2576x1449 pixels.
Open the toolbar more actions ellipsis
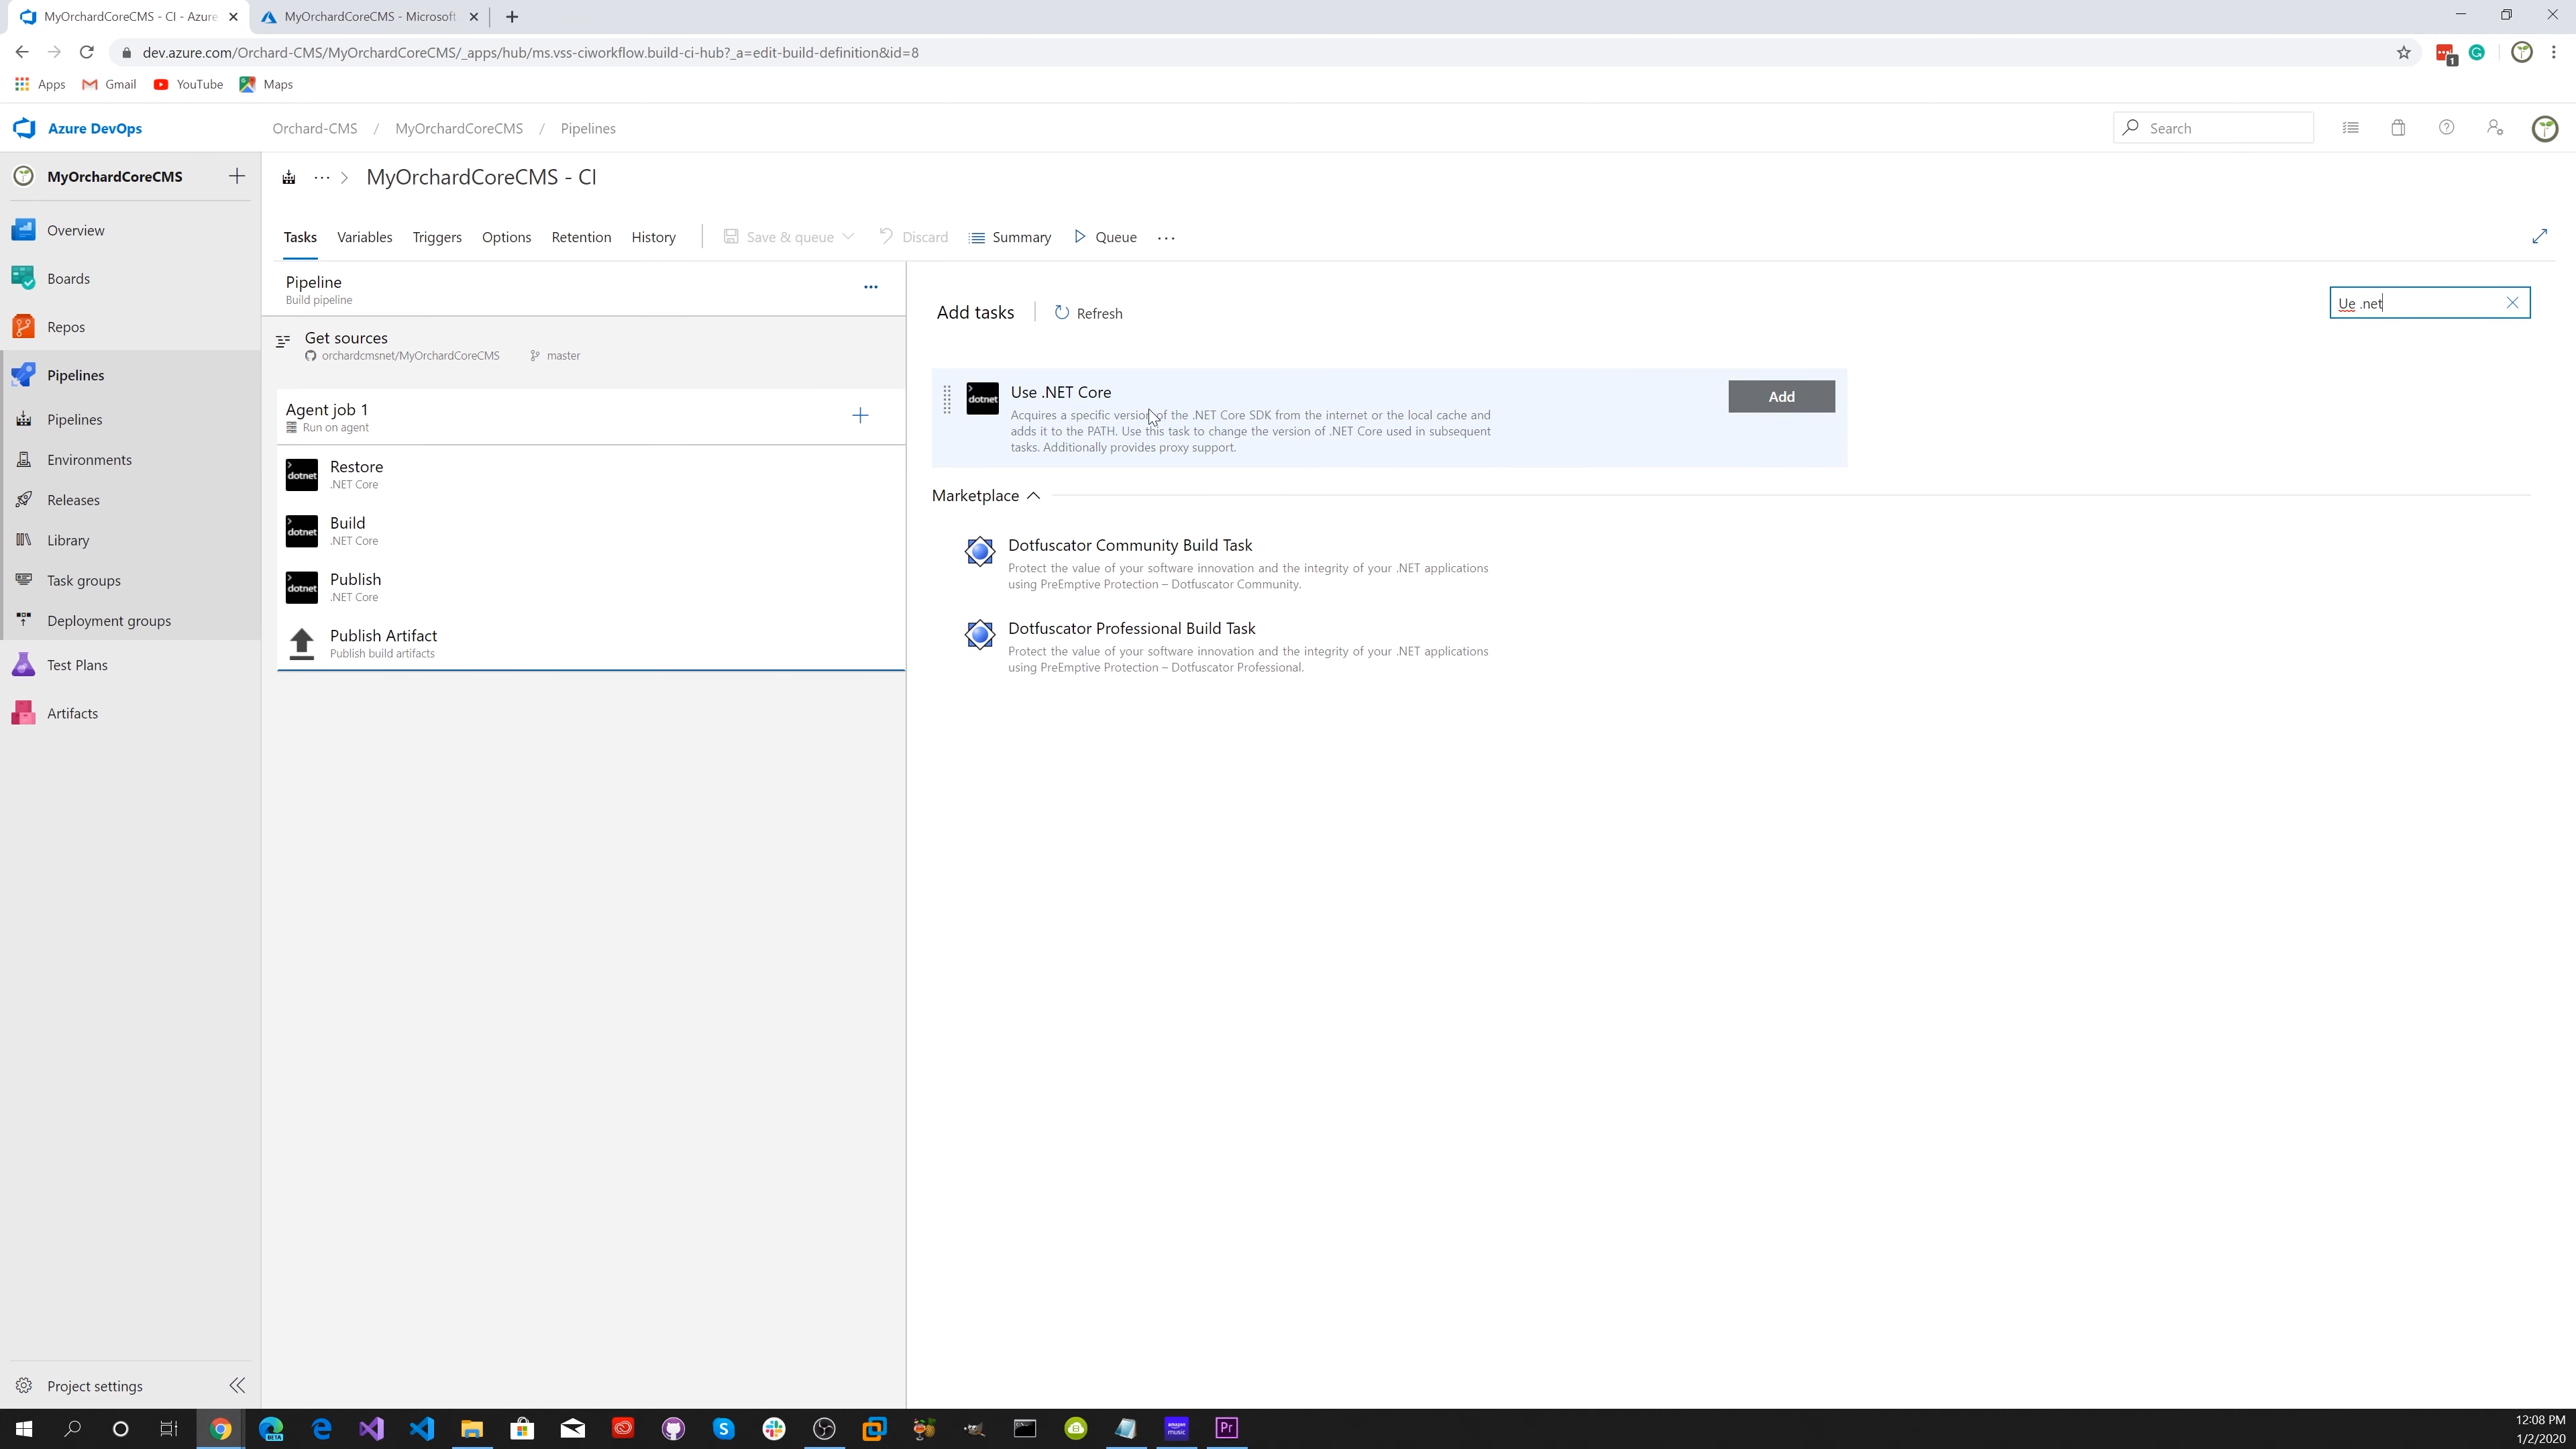coord(1166,237)
